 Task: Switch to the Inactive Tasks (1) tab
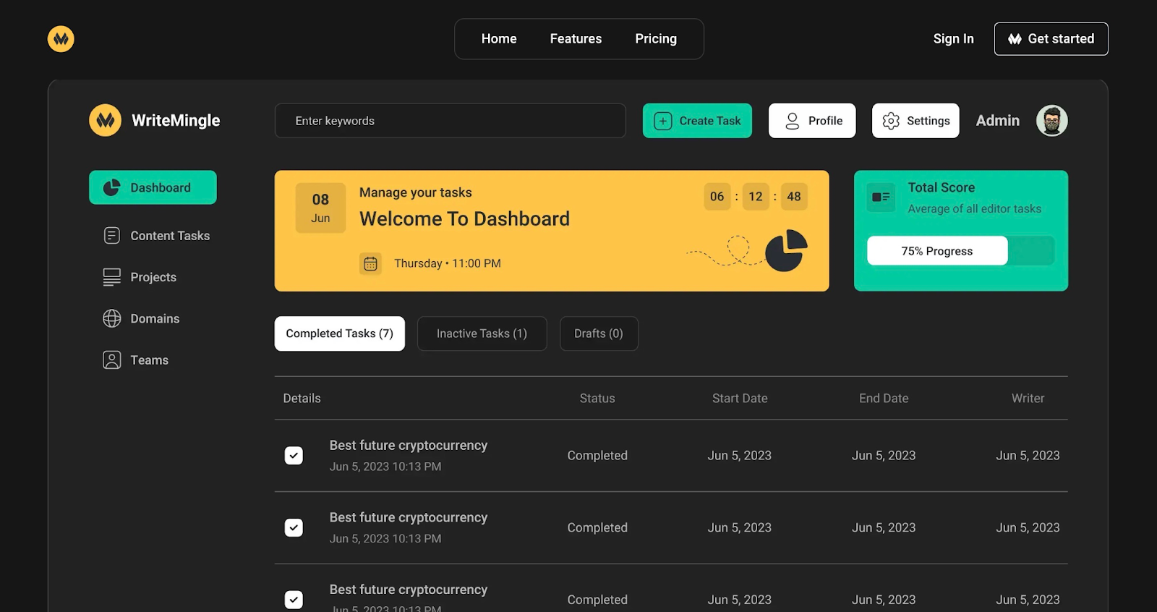pos(482,333)
